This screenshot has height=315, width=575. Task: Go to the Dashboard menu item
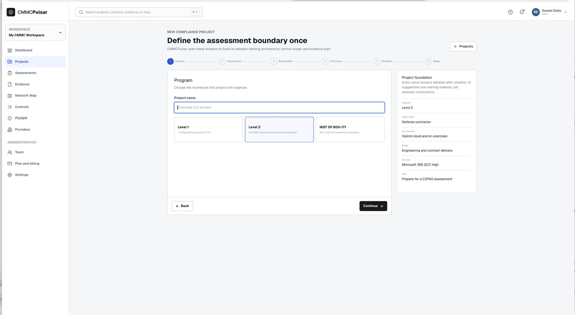[36, 50]
